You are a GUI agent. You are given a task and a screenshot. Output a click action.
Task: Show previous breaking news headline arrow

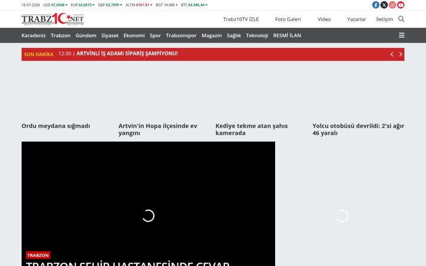392,54
